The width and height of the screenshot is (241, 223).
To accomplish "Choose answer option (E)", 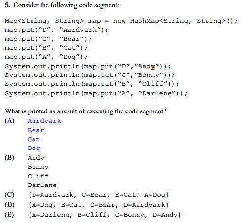I will point(9,215).
